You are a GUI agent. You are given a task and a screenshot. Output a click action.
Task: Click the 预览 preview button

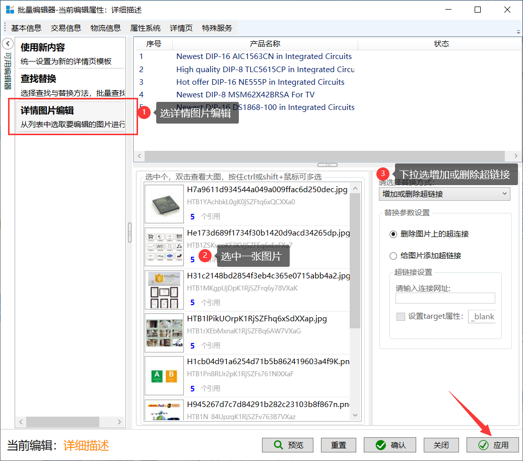pyautogui.click(x=288, y=445)
